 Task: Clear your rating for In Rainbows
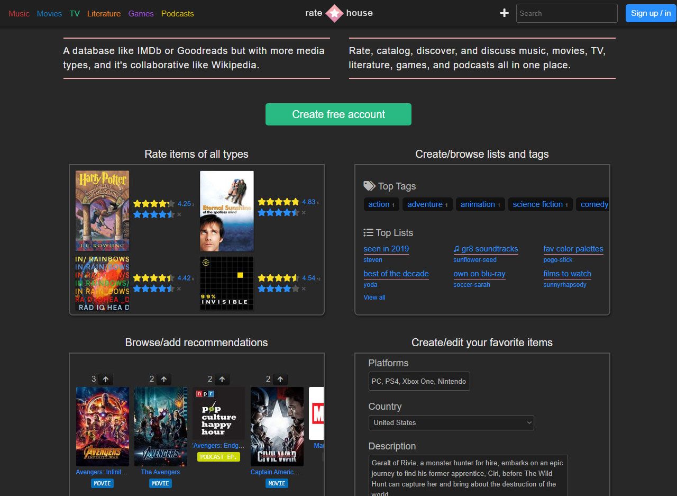coord(179,289)
